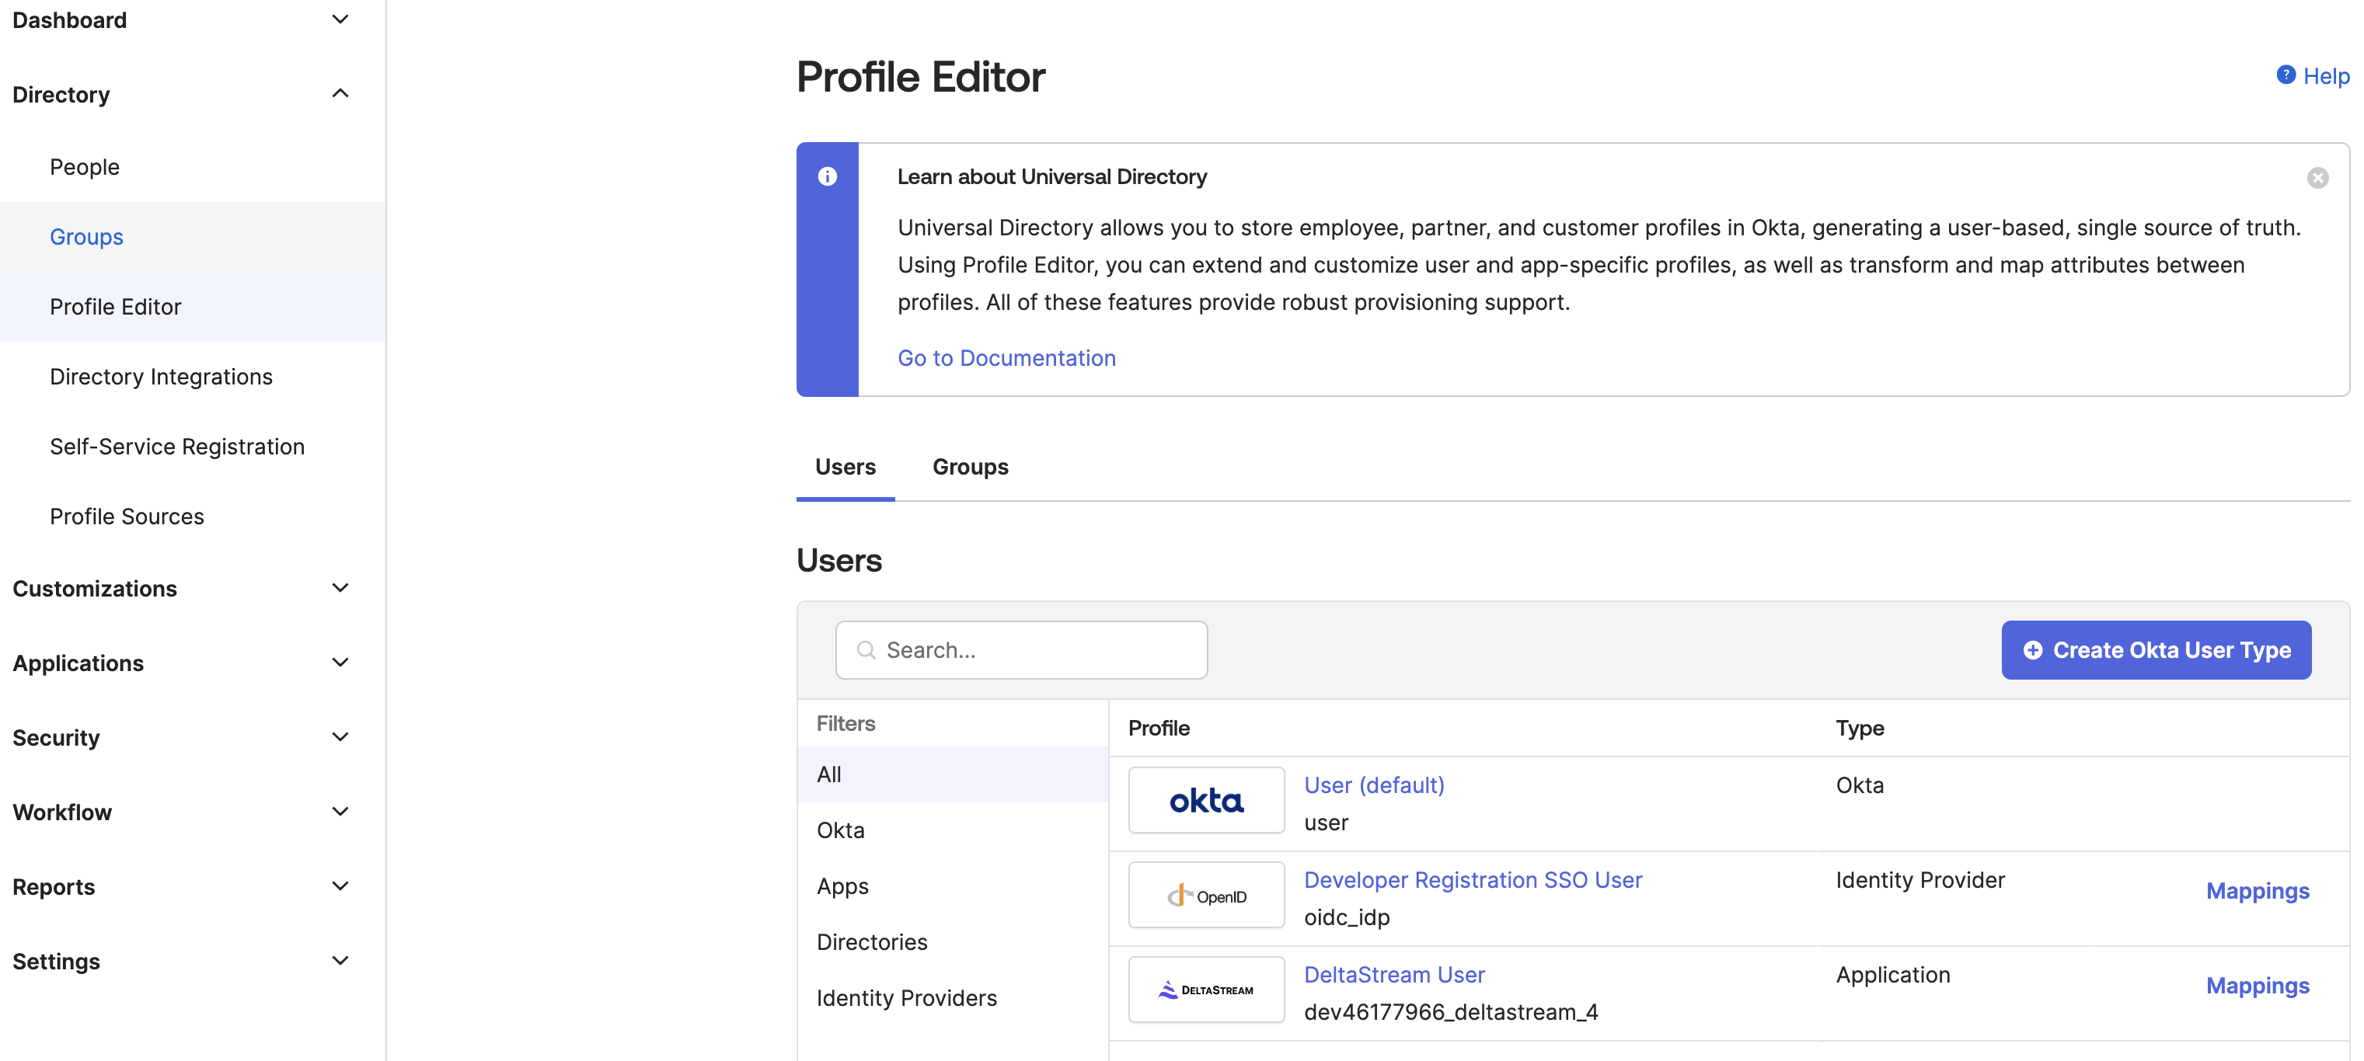This screenshot has width=2364, height=1061.
Task: Filter profiles by Identity Providers
Action: (906, 998)
